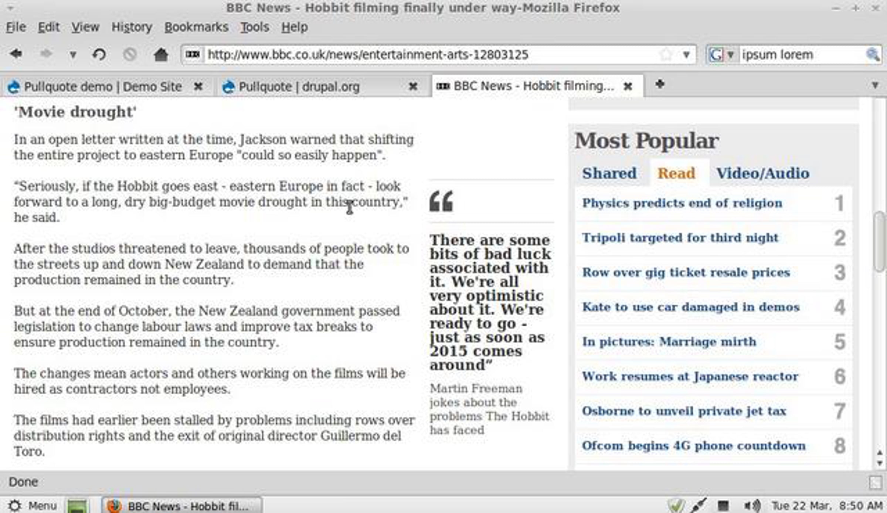Click the Most Popular heading

tap(647, 141)
